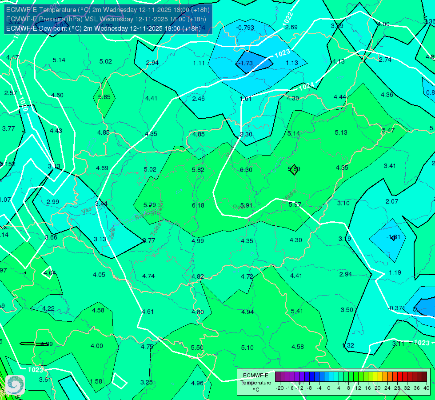Click the 5.91 temperature value
435x400 pixels.
tap(246, 205)
